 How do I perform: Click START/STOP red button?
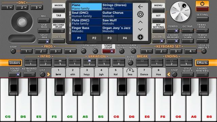click(x=108, y=51)
